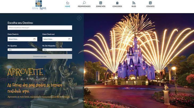Click the Check out calendar icon
This screenshot has width=194, height=108.
(x=69, y=39)
